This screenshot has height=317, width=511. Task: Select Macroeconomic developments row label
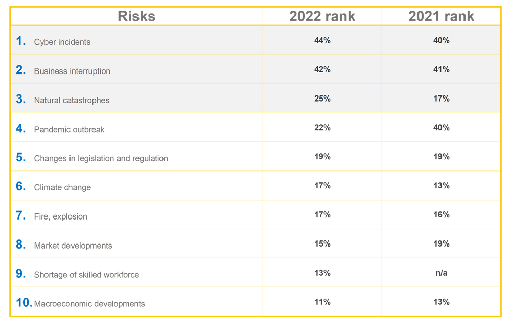point(89,304)
